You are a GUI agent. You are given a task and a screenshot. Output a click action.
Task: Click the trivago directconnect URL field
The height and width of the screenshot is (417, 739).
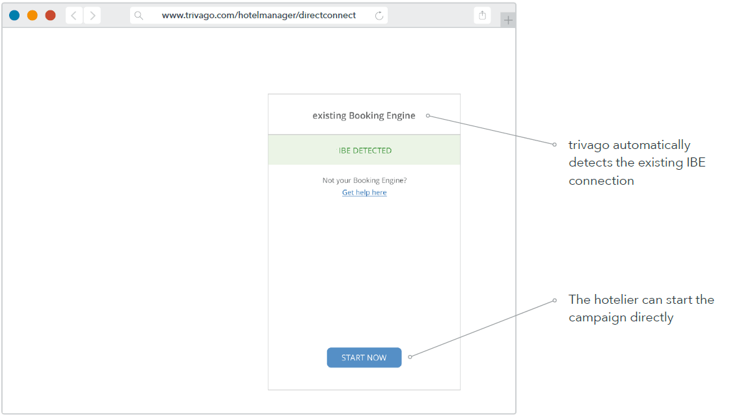[x=259, y=16]
